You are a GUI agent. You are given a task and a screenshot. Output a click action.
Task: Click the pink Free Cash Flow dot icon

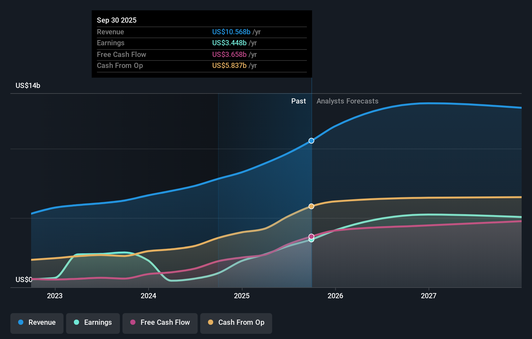coord(133,323)
